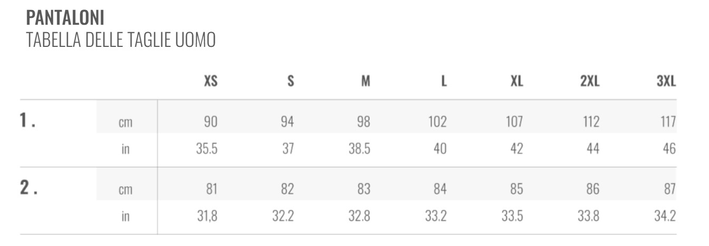This screenshot has height=246, width=709.
Task: Select the 3XL size column header
Action: coord(666,81)
